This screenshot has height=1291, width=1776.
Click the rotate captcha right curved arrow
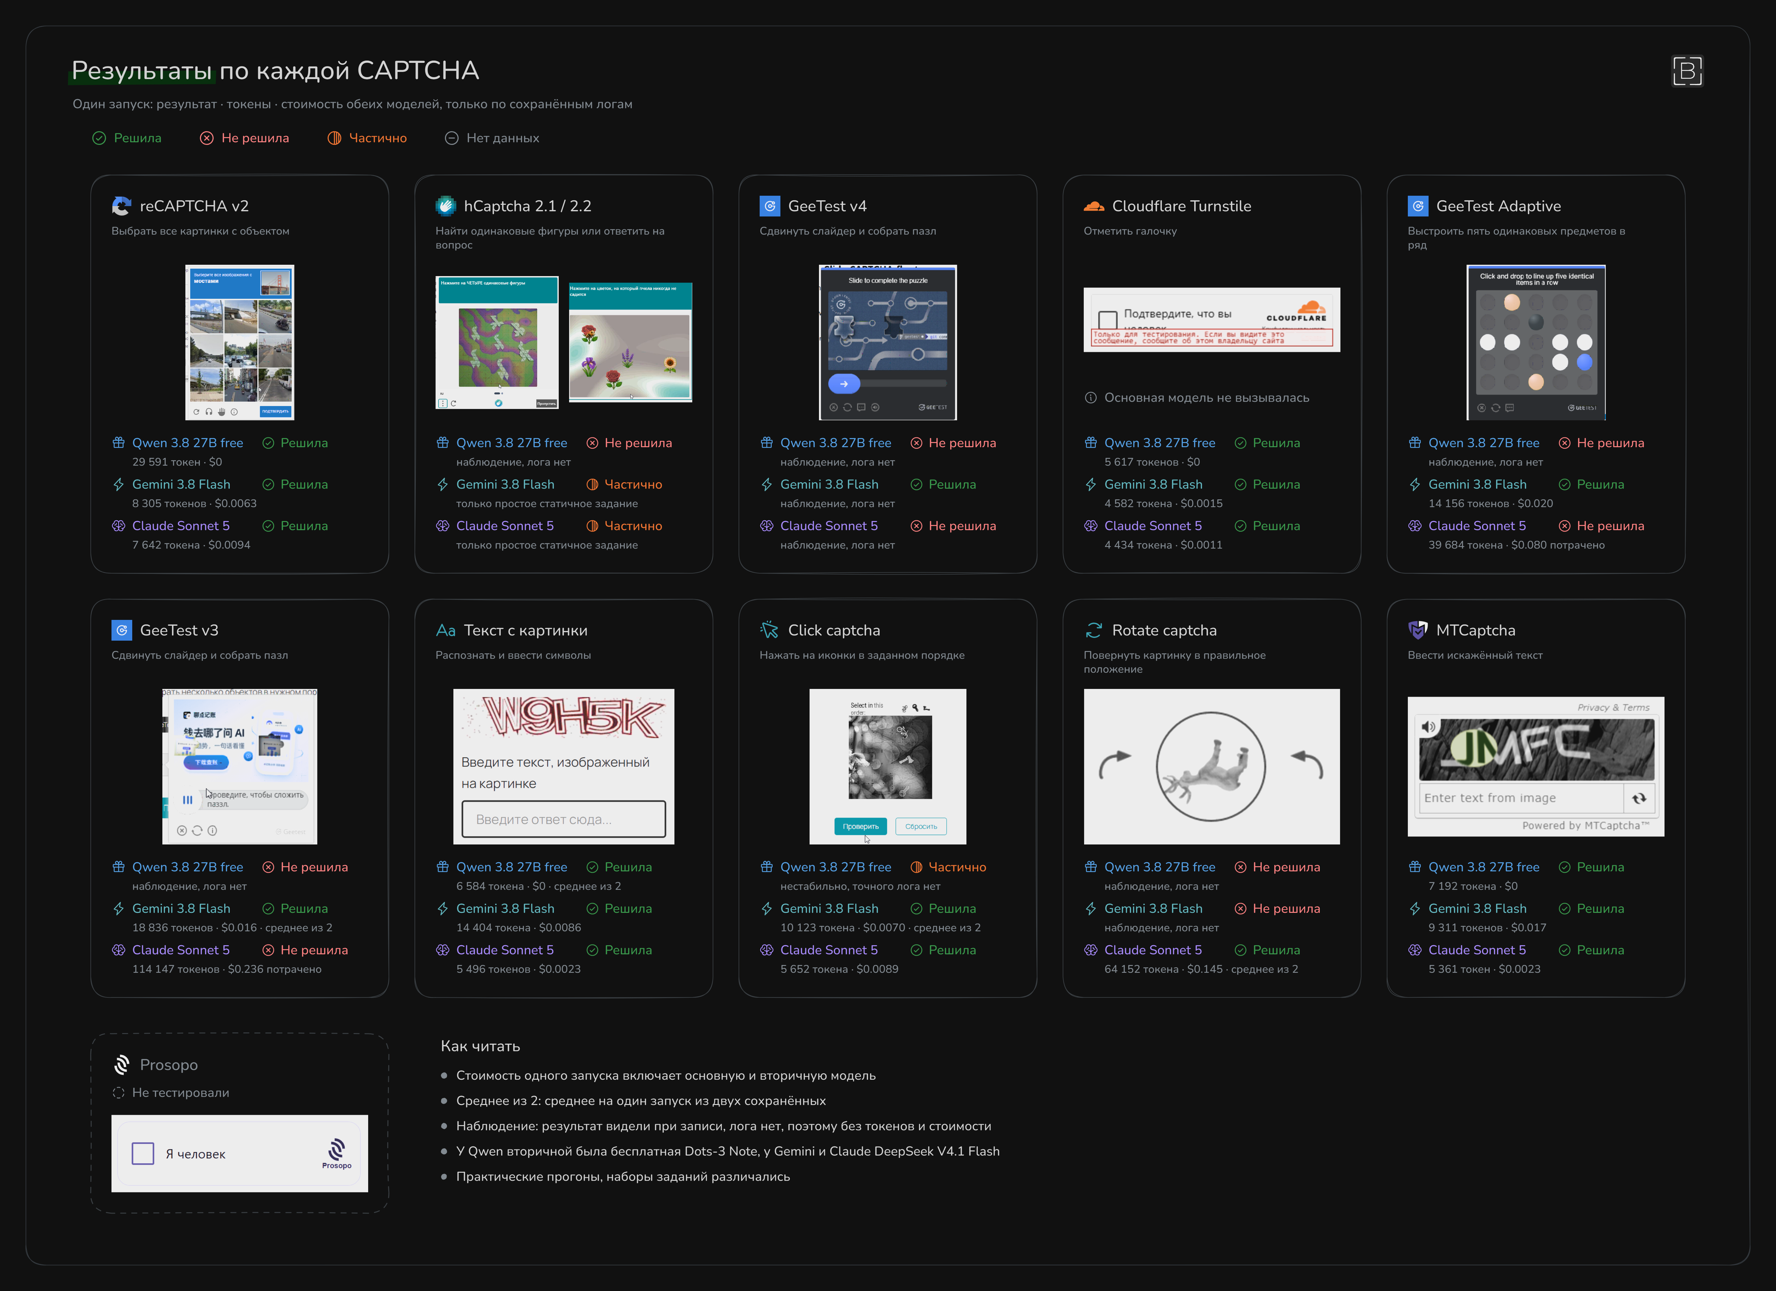click(1307, 765)
